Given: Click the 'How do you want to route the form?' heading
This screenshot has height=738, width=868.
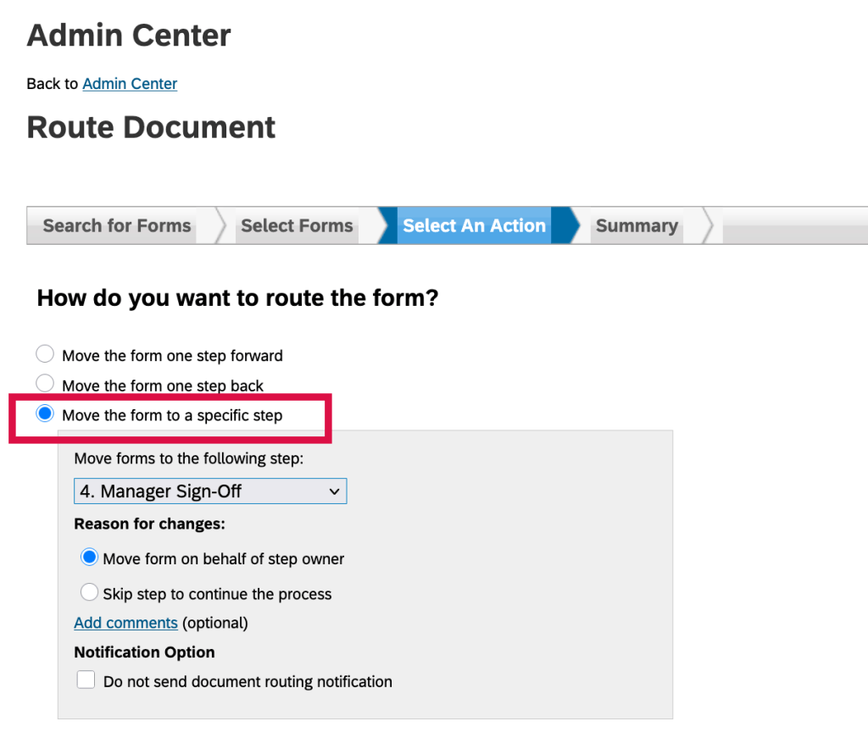Looking at the screenshot, I should [237, 298].
